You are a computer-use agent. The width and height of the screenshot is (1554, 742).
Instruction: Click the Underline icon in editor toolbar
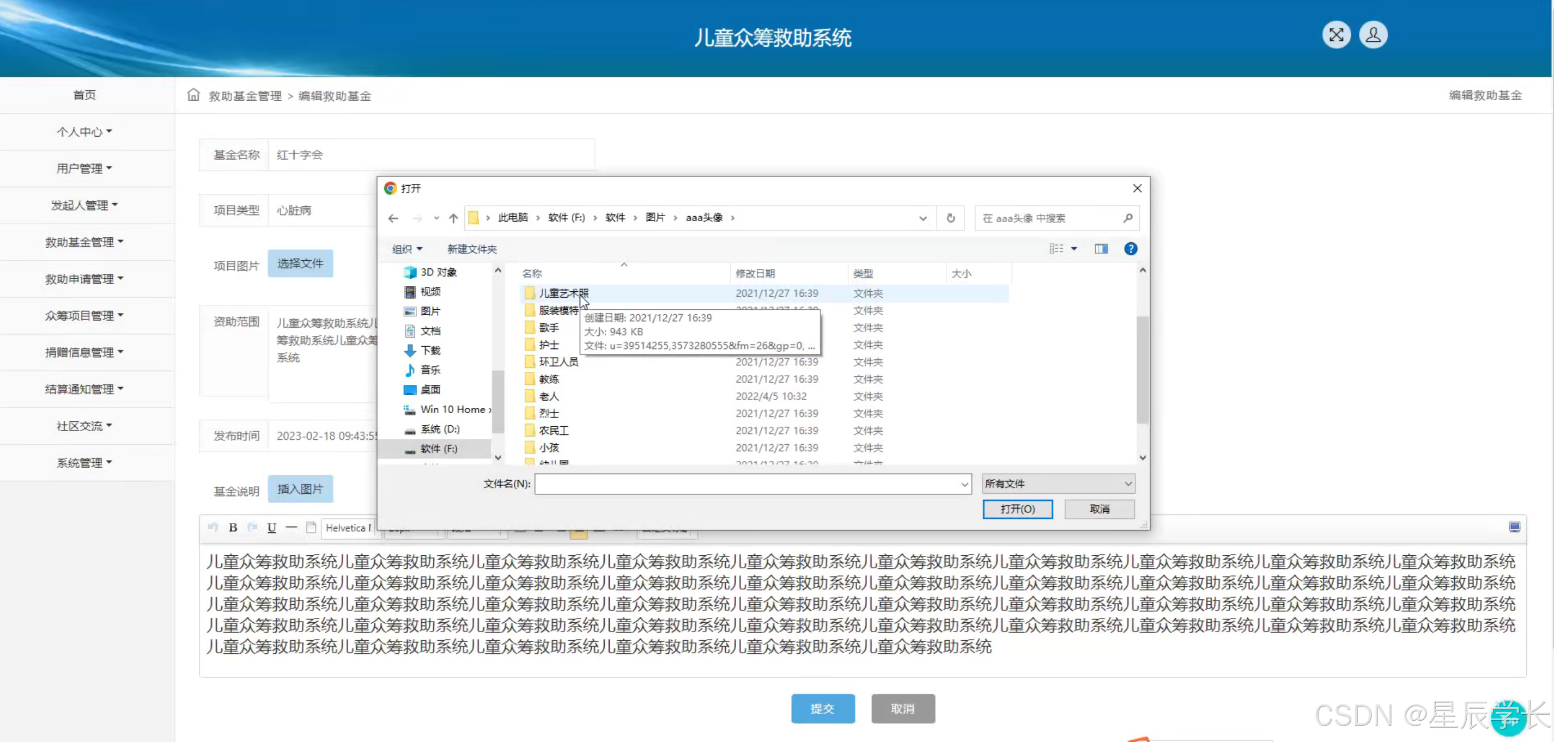point(272,528)
